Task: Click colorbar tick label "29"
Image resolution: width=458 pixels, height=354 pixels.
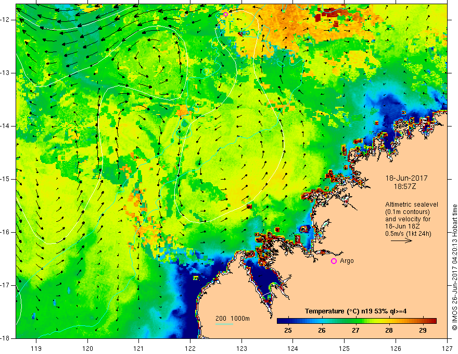Action: 423,331
